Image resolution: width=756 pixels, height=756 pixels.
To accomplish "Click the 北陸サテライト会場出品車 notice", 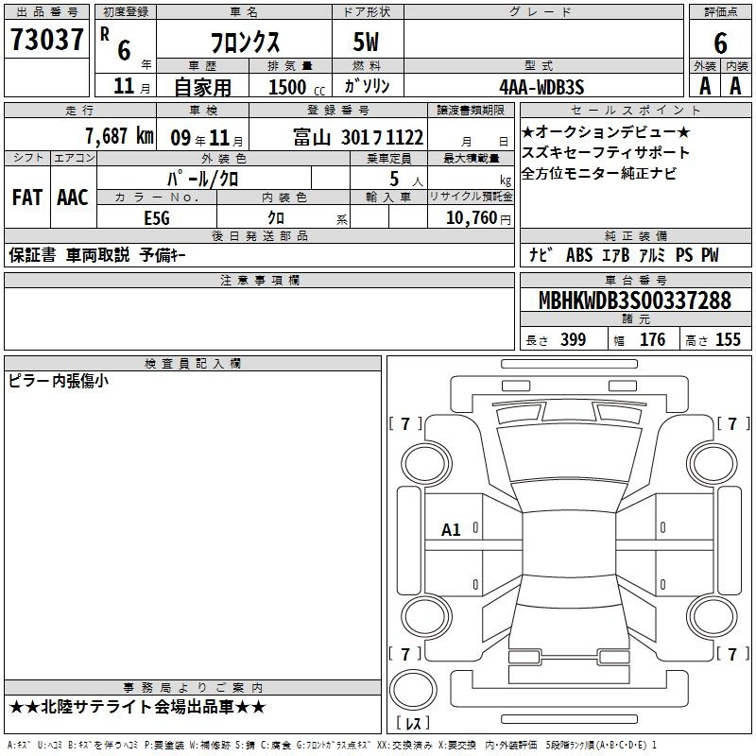I will pyautogui.click(x=138, y=707).
